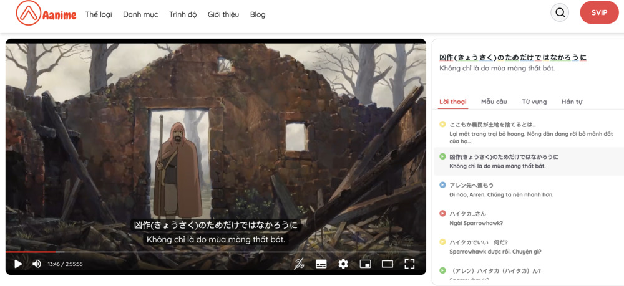Play the video
Screen dimensions: 624x286
click(x=18, y=264)
